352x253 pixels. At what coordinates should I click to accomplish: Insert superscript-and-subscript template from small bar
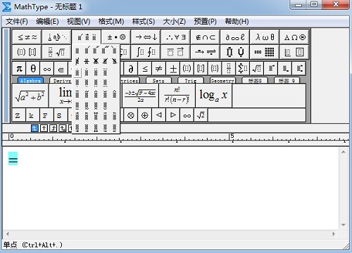[299, 69]
